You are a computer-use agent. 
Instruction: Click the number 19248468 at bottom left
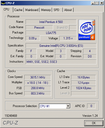pos(11,116)
